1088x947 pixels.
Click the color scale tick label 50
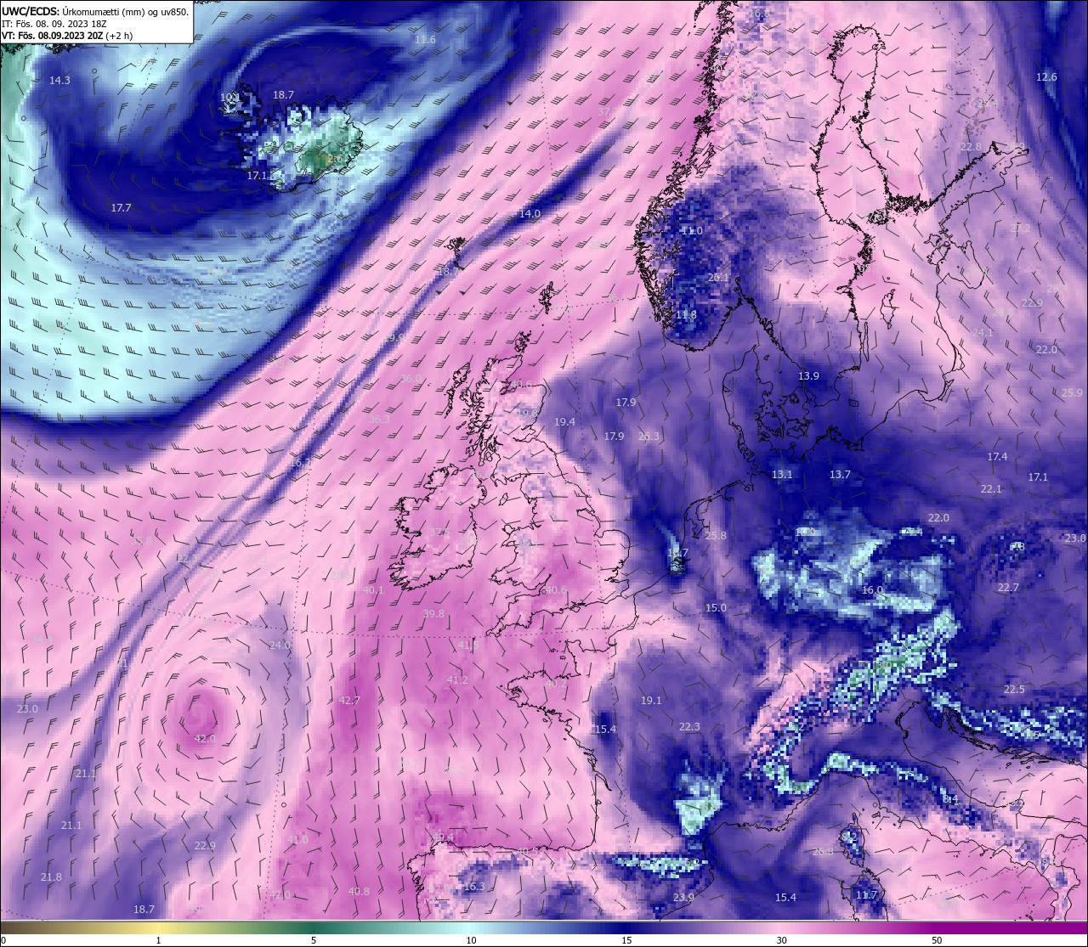pos(937,941)
